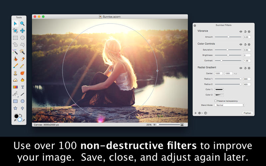Viewport: 266px width, 166px height.
Task: Choose the Gradient tool
Action: click(x=15, y=87)
